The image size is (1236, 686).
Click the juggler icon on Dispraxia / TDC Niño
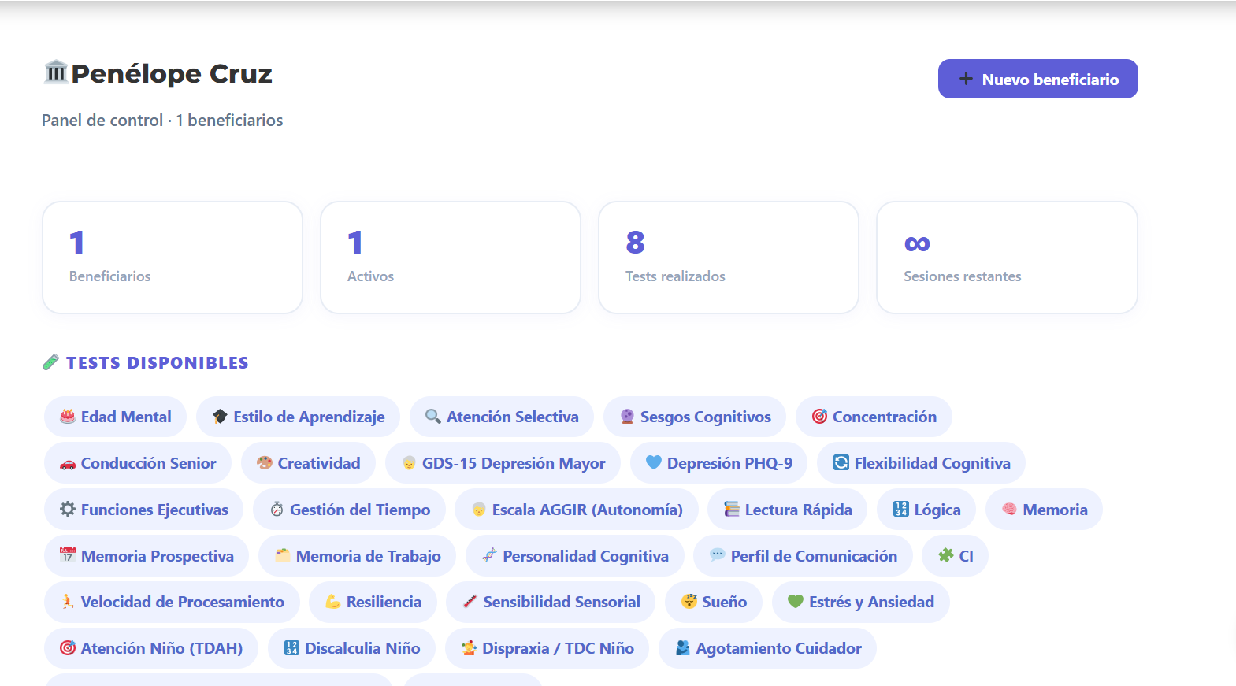pos(470,648)
